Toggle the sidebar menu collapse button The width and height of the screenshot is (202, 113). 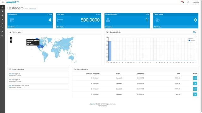(x=3, y=2)
